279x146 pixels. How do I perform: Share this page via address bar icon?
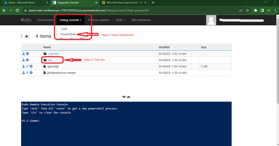(241, 11)
